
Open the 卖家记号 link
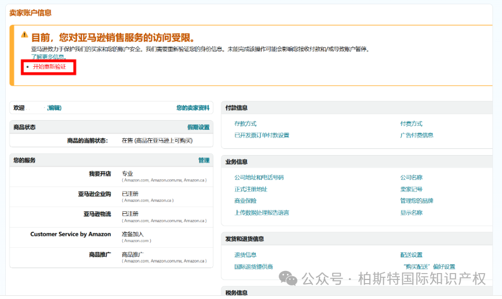click(x=411, y=189)
